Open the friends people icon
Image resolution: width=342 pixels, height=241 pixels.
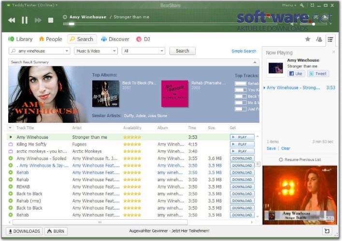(319, 39)
